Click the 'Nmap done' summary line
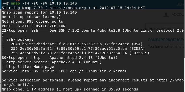185x92 pixels. (70, 89)
